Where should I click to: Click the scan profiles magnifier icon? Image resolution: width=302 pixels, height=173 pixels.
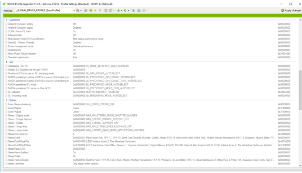click(x=139, y=10)
